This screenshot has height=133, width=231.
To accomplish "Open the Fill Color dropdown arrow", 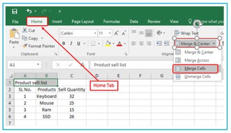I will [113, 44].
